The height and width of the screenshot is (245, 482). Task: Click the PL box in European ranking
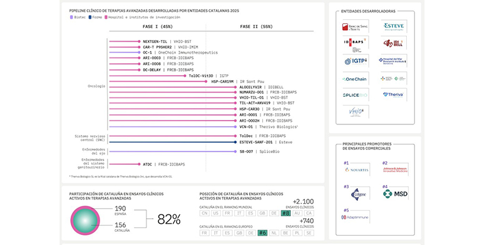[x=297, y=232]
